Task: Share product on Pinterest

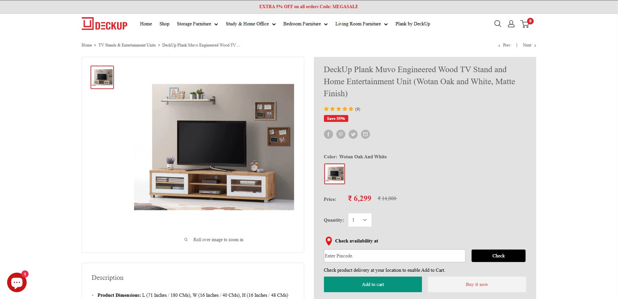Action: coord(340,134)
